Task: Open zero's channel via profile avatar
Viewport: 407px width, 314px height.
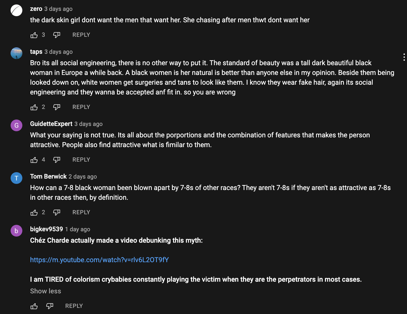Action: click(x=16, y=10)
